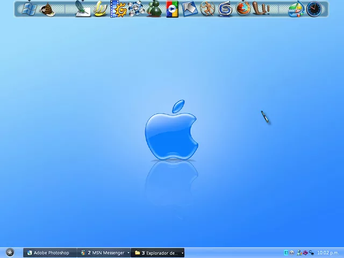
Task: Click the blue square arrow shortcut icon
Action: coord(190,9)
